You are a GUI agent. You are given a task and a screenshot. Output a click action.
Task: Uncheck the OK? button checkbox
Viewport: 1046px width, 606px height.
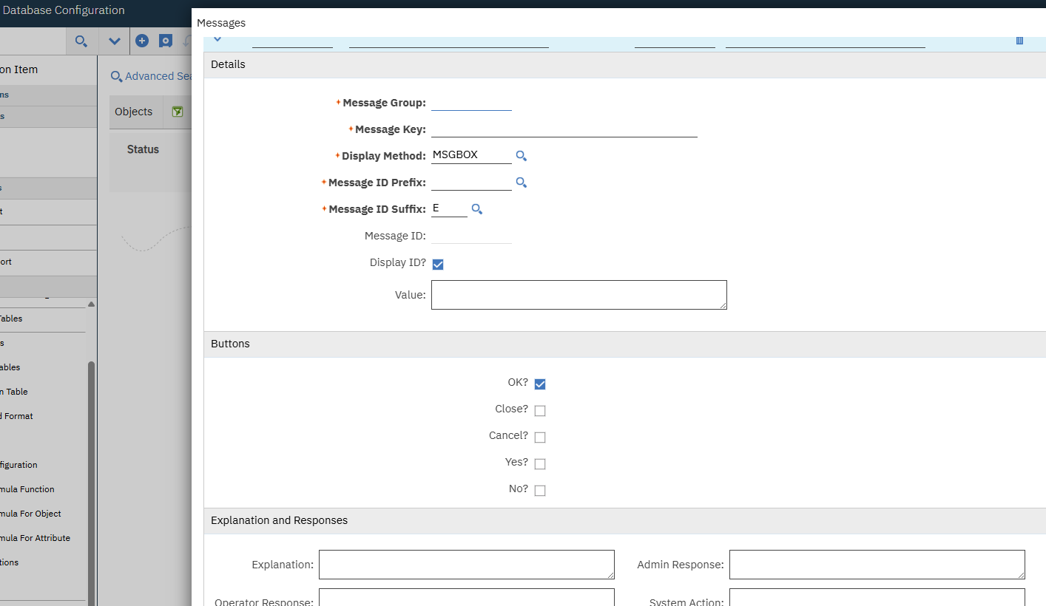(540, 384)
